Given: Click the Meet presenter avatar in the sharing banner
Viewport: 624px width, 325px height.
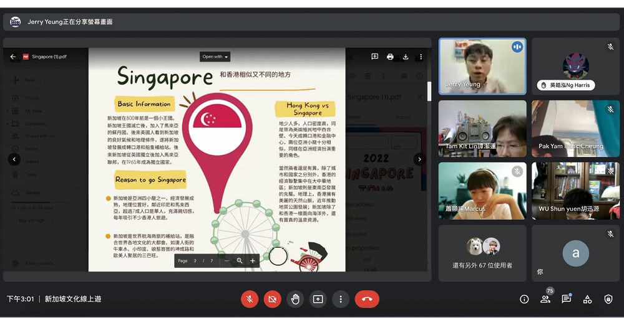Looking at the screenshot, I should (x=15, y=22).
